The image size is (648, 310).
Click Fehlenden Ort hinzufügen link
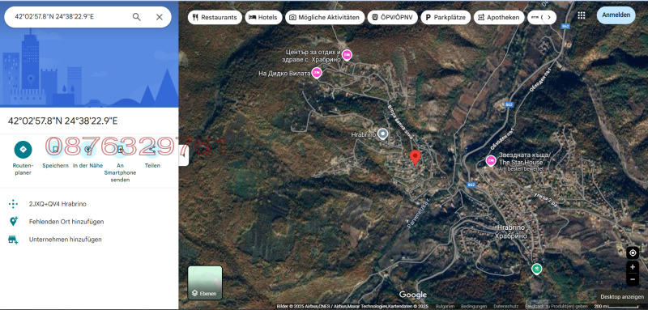(66, 222)
